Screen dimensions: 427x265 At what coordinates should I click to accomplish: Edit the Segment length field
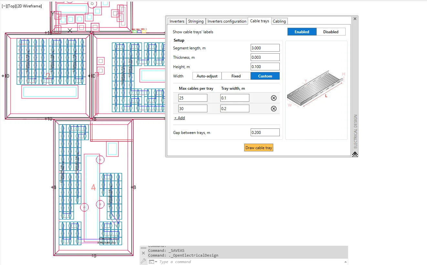(265, 48)
